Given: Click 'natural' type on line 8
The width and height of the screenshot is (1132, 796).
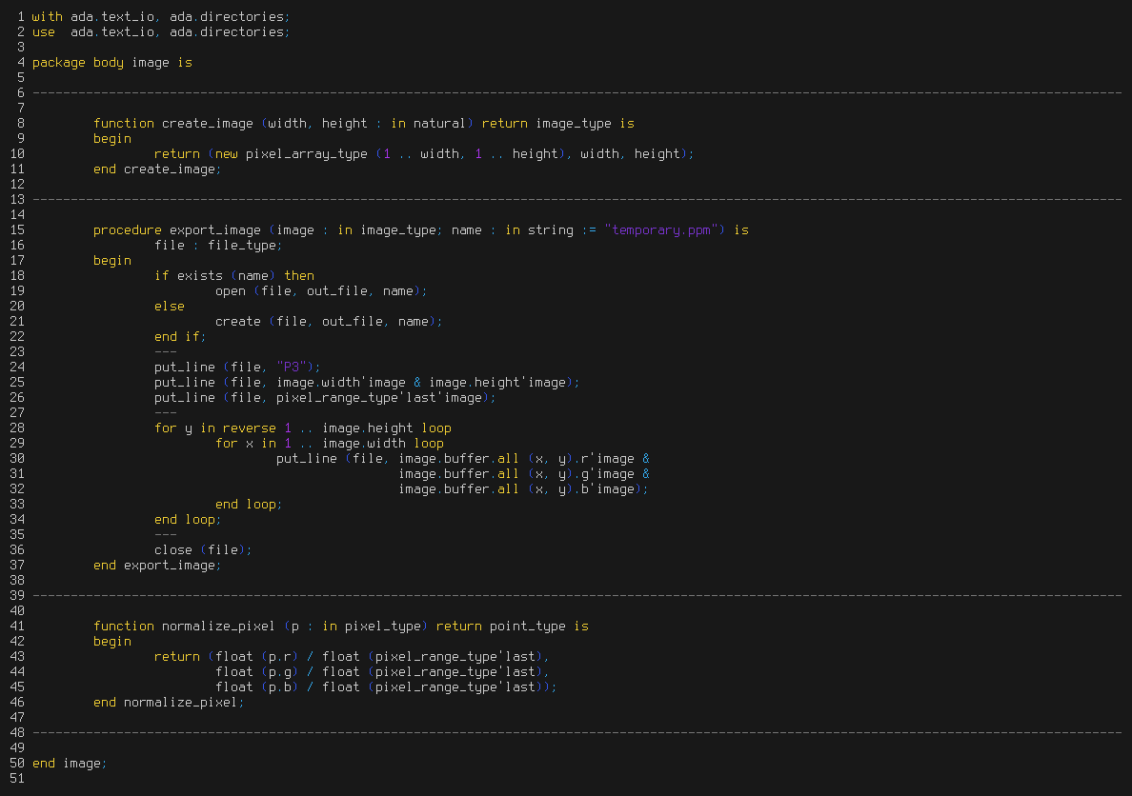Looking at the screenshot, I should pyautogui.click(x=439, y=124).
